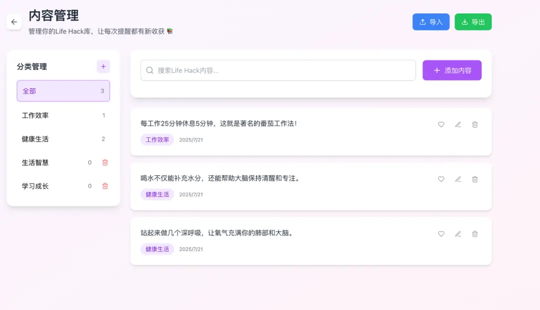The height and width of the screenshot is (310, 540).
Task: Click the back arrow at top left
Action: 14,21
